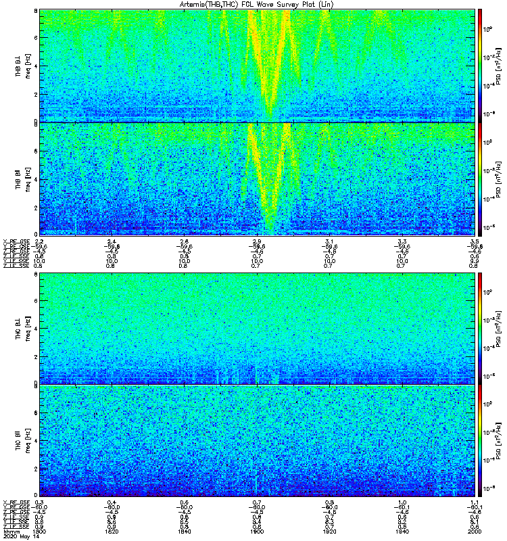Click the THC X_RE_GSE value '0.3'
Viewport: 507px width, 541px height.
point(39,502)
